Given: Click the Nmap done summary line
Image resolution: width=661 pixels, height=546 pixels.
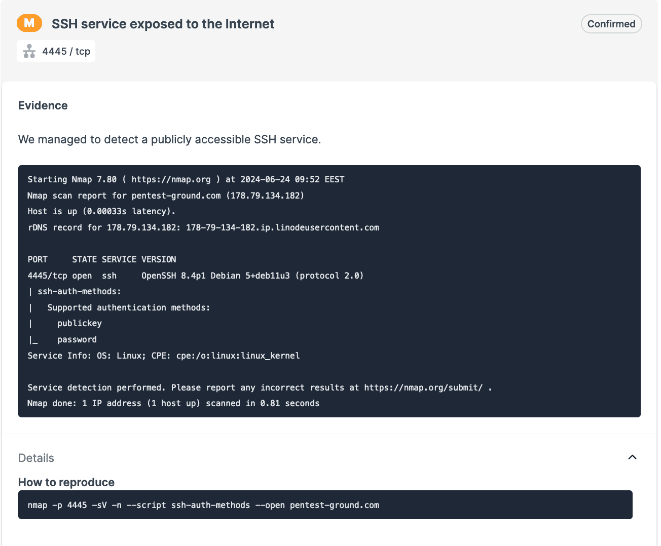Looking at the screenshot, I should 173,403.
